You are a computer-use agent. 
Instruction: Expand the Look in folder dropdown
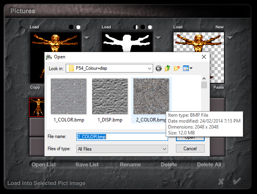point(149,68)
